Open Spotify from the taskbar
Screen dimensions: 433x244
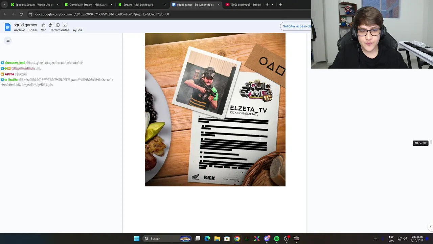pos(277,239)
